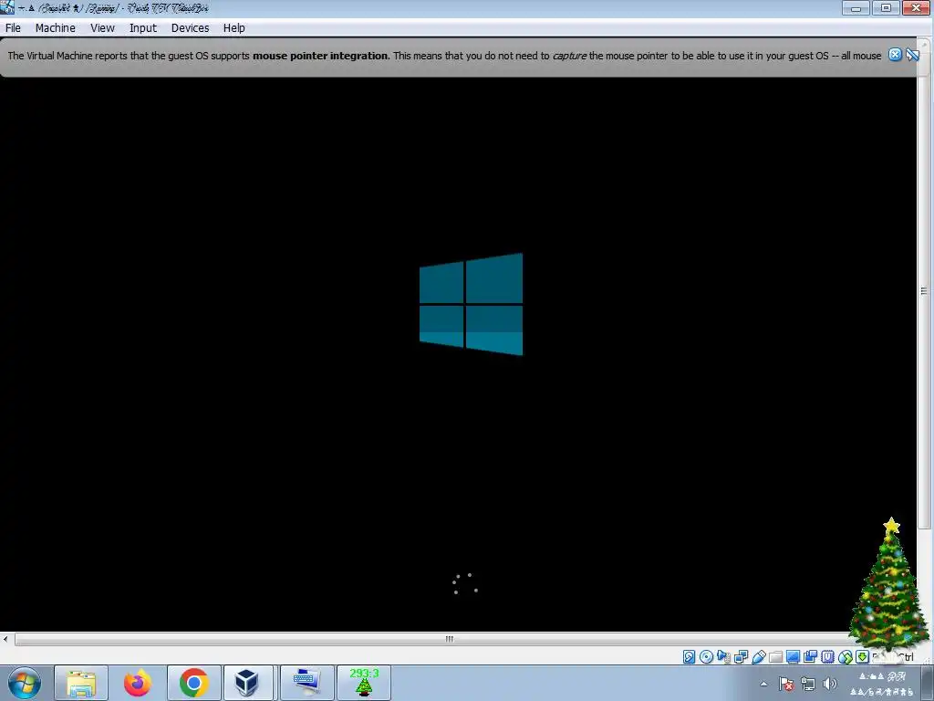Open the volume speaker tray icon
This screenshot has height=701, width=934.
[x=829, y=684]
